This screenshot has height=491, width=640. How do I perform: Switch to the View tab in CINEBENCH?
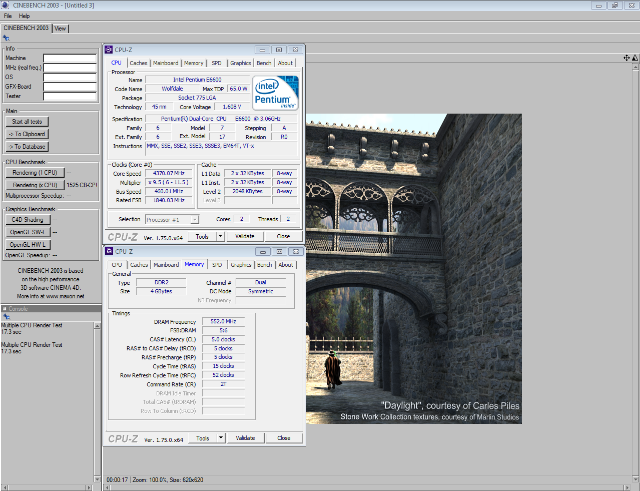(x=60, y=29)
